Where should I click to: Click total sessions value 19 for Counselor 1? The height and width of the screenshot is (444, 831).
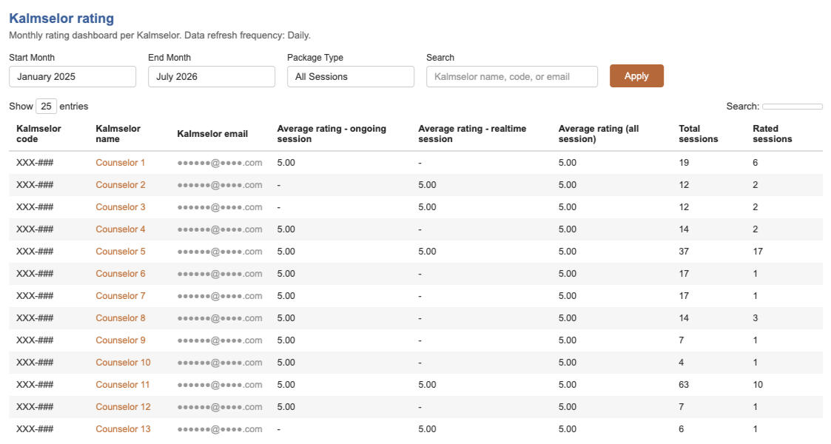684,163
